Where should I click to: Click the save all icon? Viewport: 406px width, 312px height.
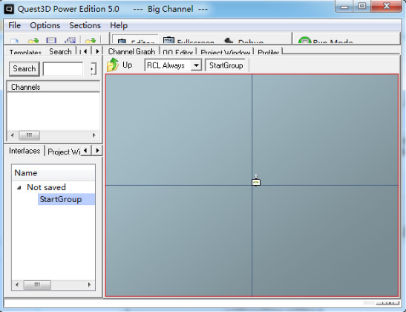tap(70, 40)
